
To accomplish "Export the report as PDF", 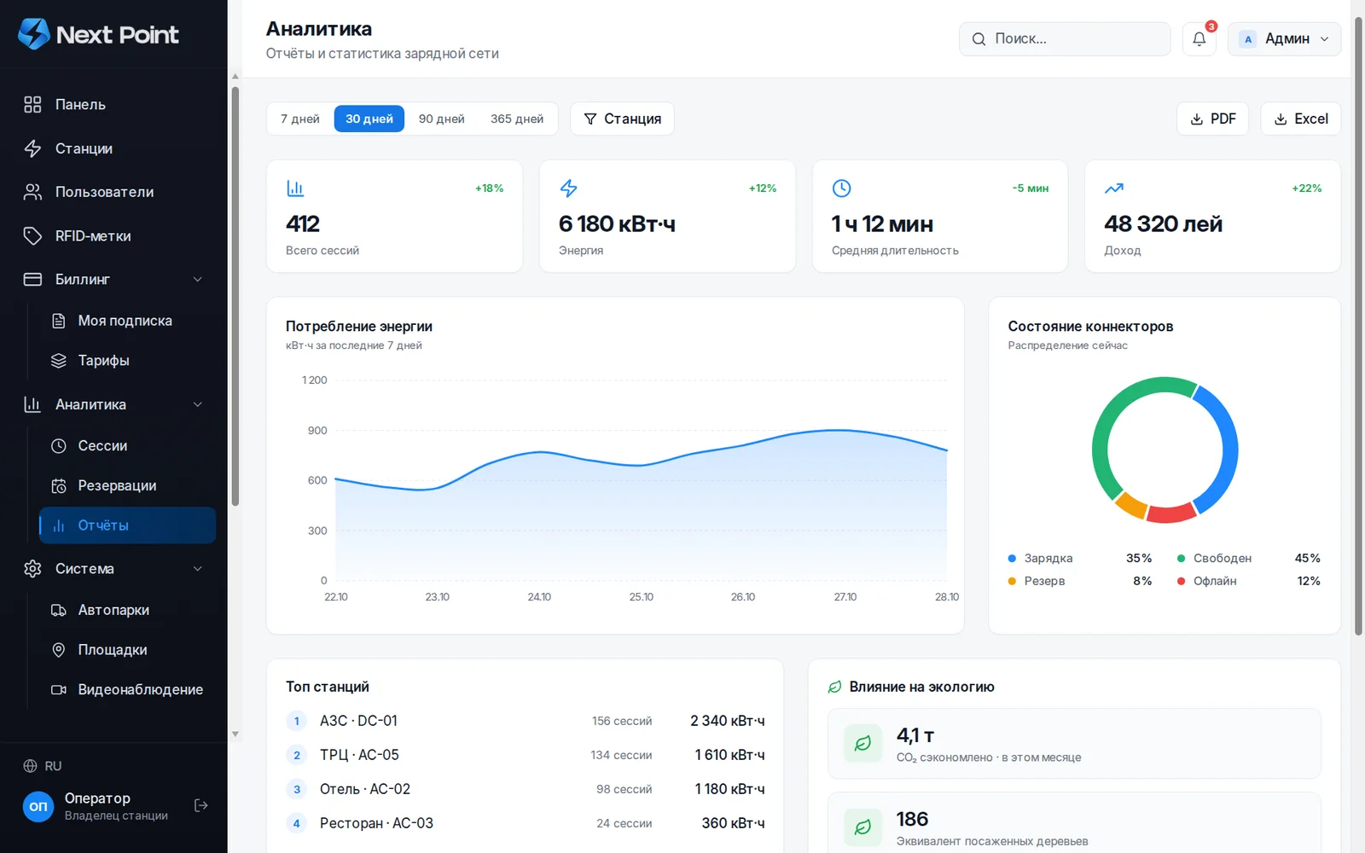I will pyautogui.click(x=1212, y=119).
